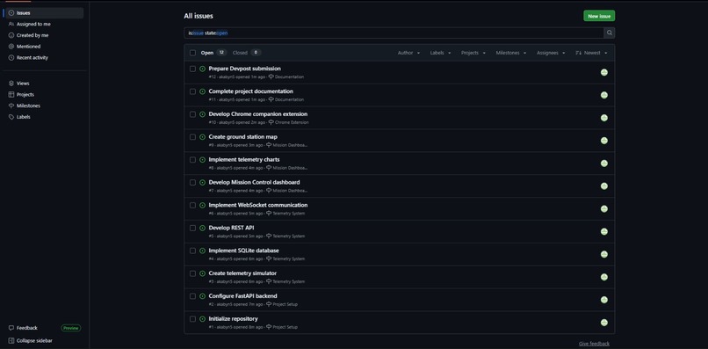708x349 pixels.
Task: Check the Configure FastAPI backend checkbox
Action: pos(192,296)
